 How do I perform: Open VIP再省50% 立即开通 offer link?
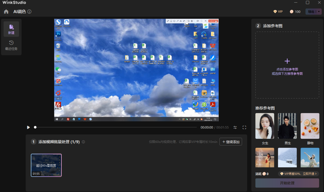click(x=299, y=174)
